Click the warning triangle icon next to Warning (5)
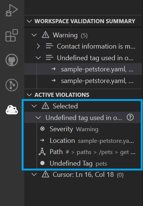Viewport: 143px width, 206px height. (x=46, y=35)
